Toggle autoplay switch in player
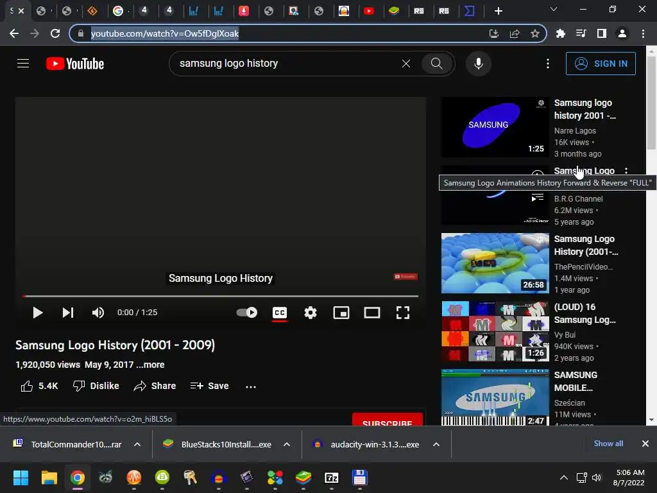Image resolution: width=657 pixels, height=493 pixels. coord(247,313)
